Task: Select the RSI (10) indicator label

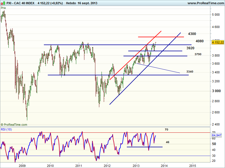Action: pos(6,129)
